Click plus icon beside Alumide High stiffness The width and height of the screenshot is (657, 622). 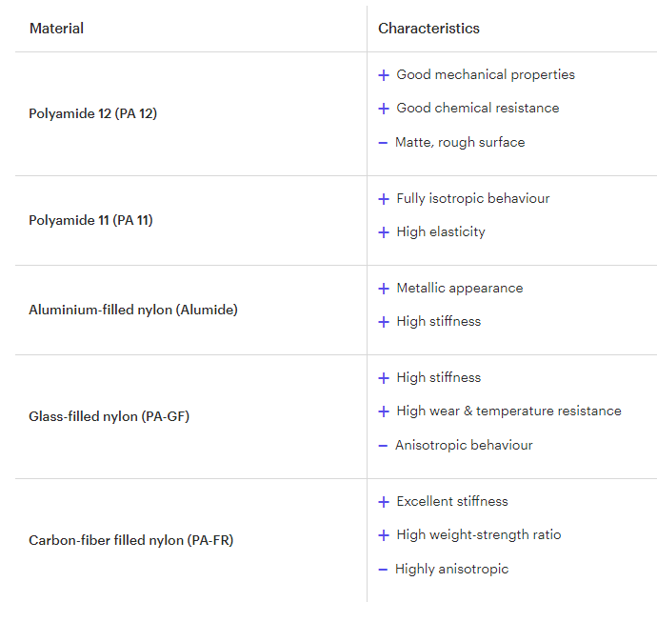coord(384,322)
